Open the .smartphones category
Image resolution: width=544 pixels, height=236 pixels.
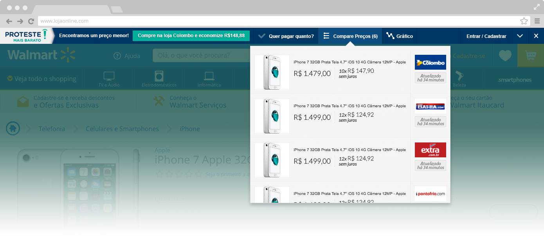click(514, 80)
